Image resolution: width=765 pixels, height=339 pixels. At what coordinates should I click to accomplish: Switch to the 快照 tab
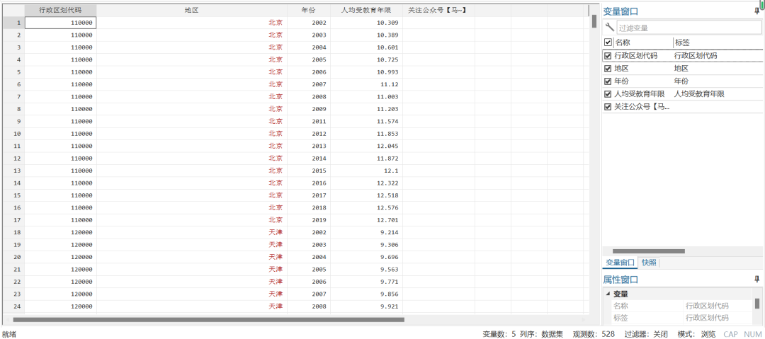click(x=649, y=263)
